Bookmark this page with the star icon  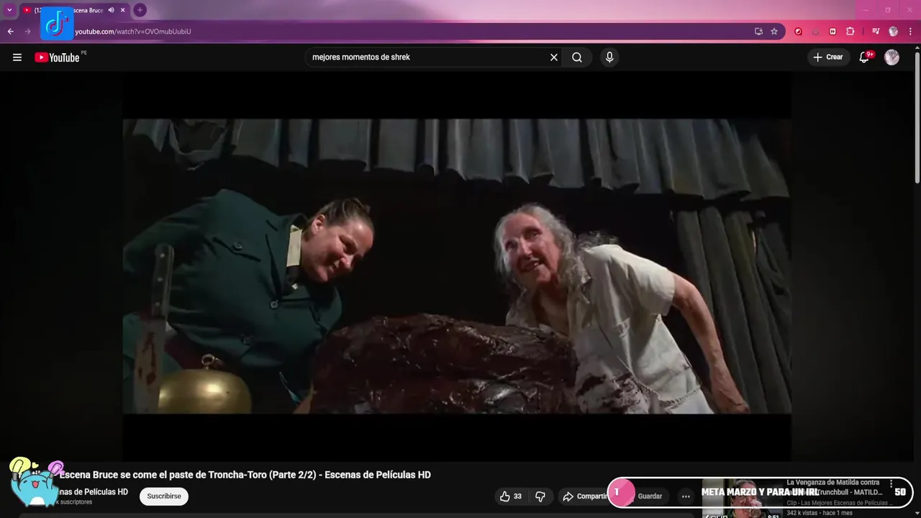[x=774, y=32]
